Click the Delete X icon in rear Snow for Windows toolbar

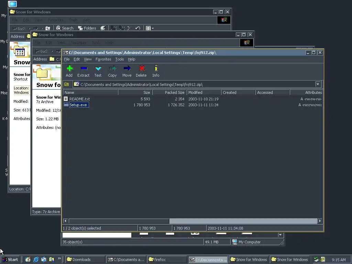click(130, 28)
